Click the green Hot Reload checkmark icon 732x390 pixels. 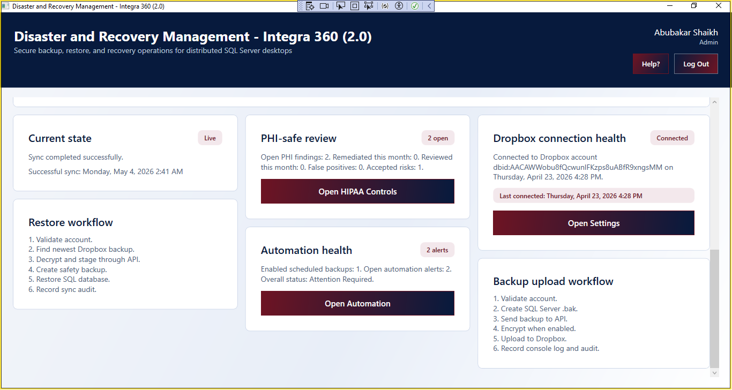[415, 6]
